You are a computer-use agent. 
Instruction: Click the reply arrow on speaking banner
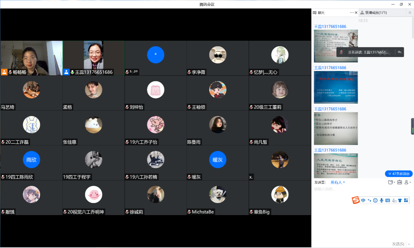pyautogui.click(x=399, y=52)
